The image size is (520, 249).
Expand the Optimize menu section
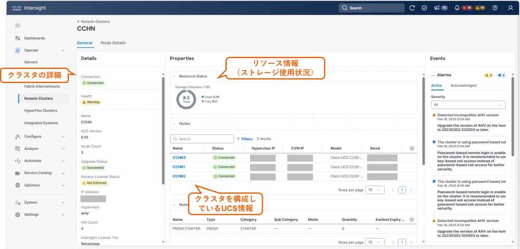63,185
